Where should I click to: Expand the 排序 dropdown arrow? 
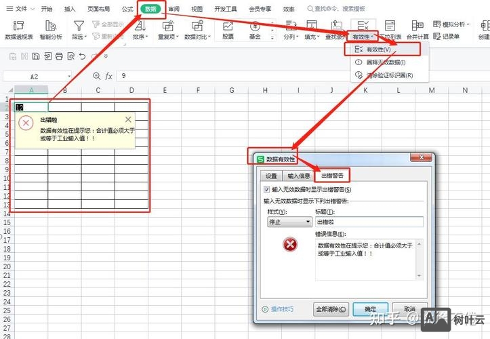(146, 37)
